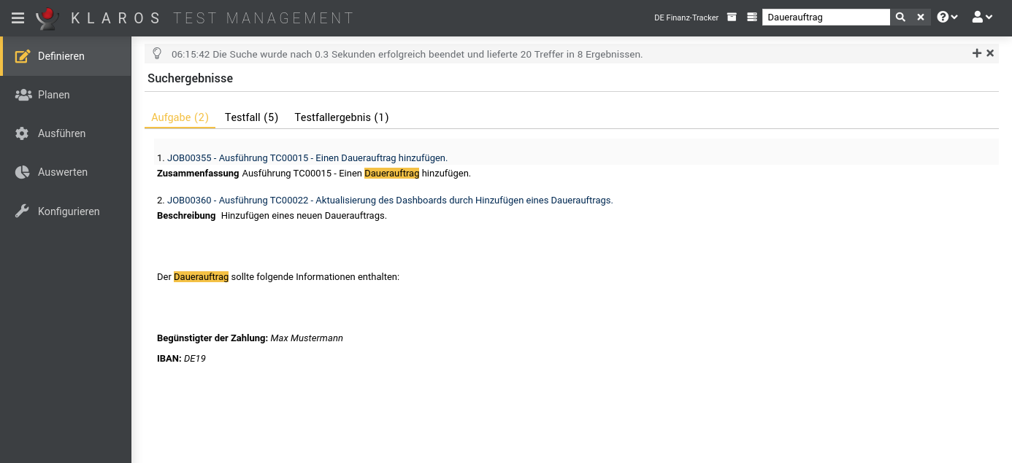
Task: Click the Ausführen gear icon
Action: pos(23,133)
